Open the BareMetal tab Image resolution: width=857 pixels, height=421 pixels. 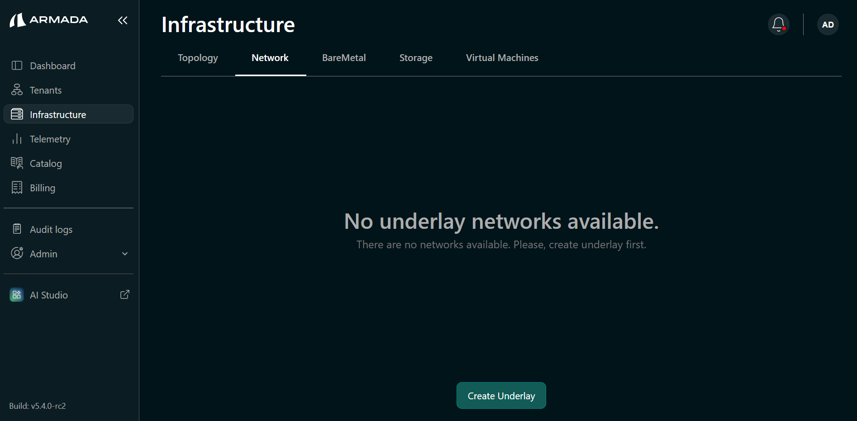(x=344, y=58)
